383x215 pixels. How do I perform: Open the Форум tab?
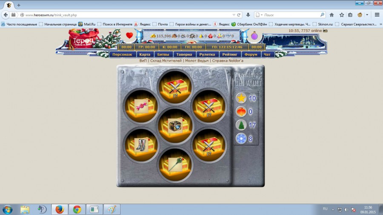pyautogui.click(x=251, y=54)
